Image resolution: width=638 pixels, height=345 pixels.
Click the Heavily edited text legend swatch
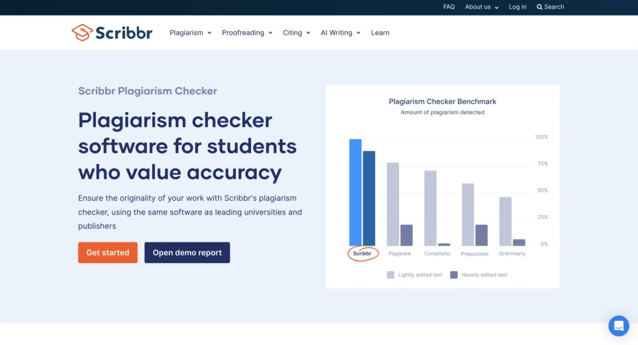(454, 275)
